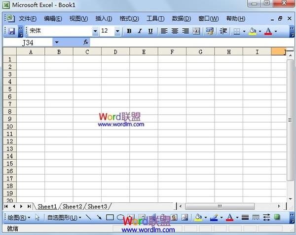Select the Arrow drawing tool
Viewport: 296px width, 235px height.
pyautogui.click(x=99, y=217)
